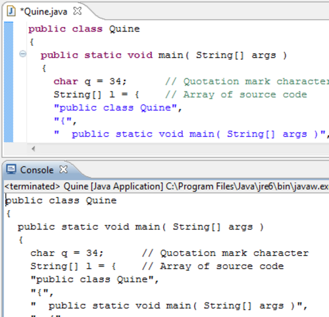Click the terminated Quine launch description line
The image size is (329, 317).
click(x=166, y=186)
